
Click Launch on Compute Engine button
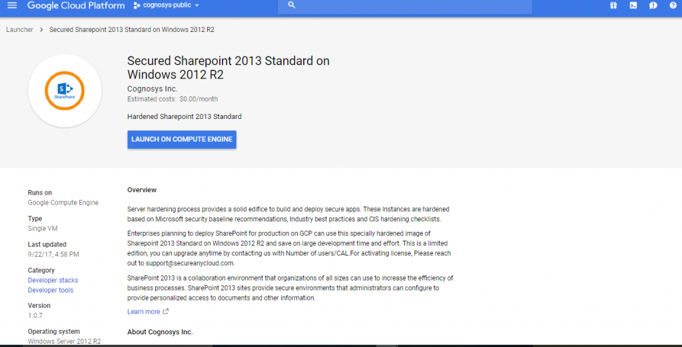click(x=182, y=140)
